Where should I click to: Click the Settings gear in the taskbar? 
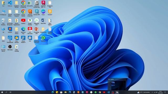pos(117,92)
